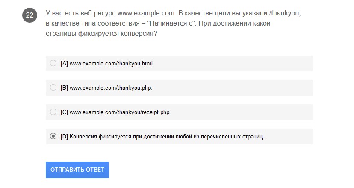Click the /thankyou, goal in the question
This screenshot has width=354, height=188.
point(285,13)
